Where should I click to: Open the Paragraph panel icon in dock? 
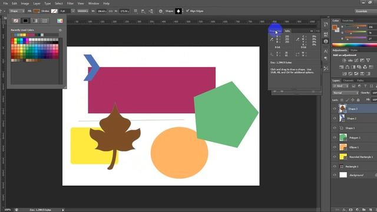coord(326,58)
